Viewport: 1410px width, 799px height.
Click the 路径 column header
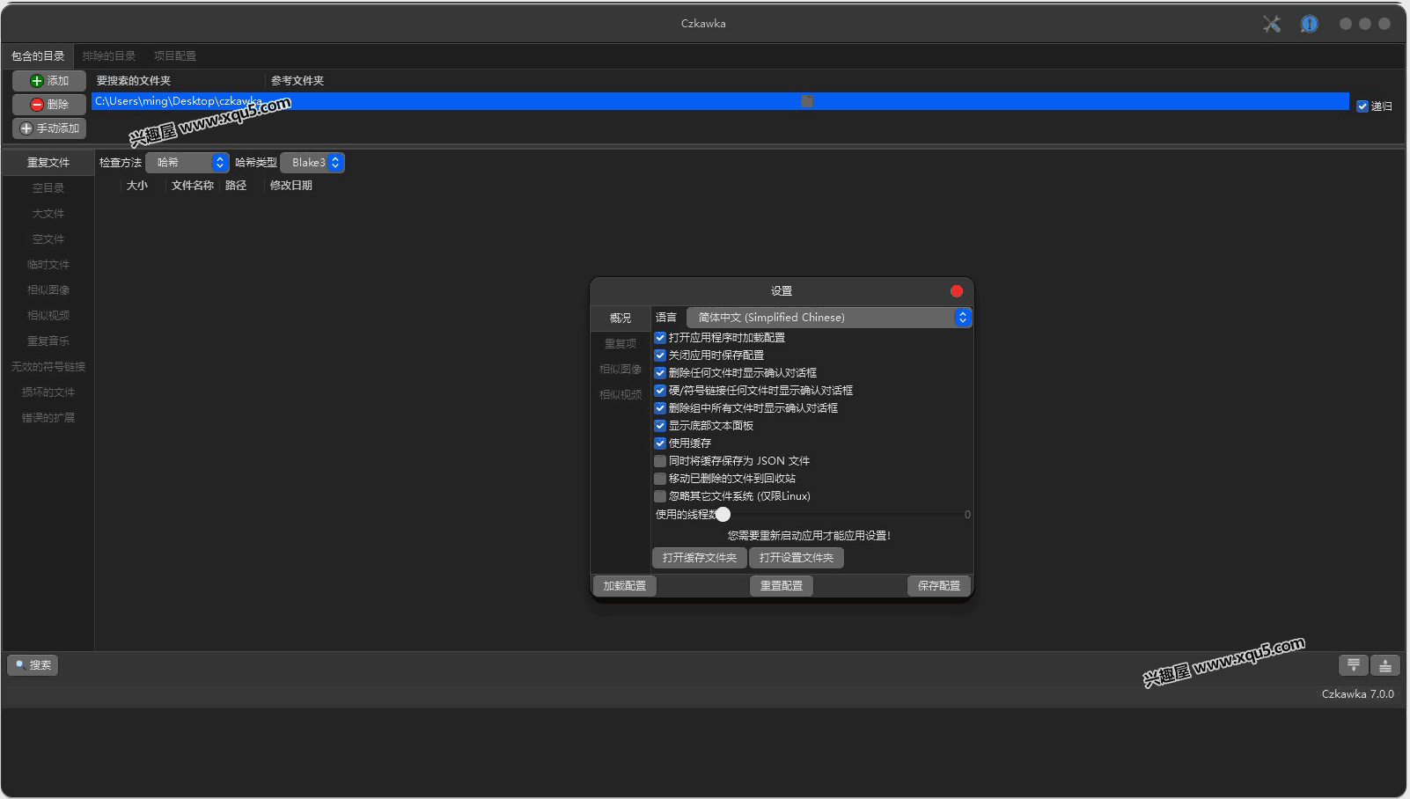point(236,186)
